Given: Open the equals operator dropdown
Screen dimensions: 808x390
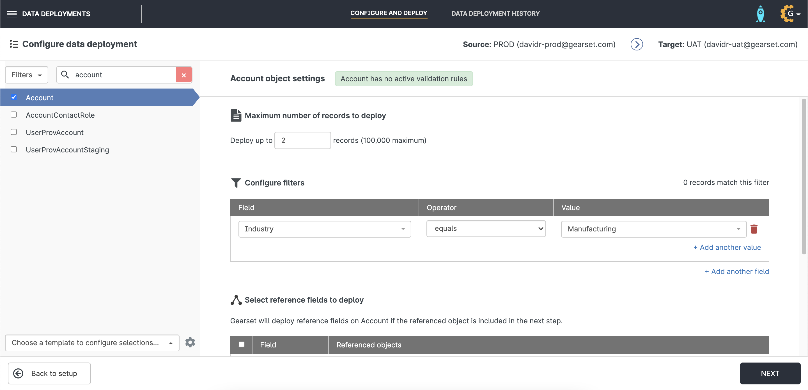Looking at the screenshot, I should coord(486,229).
